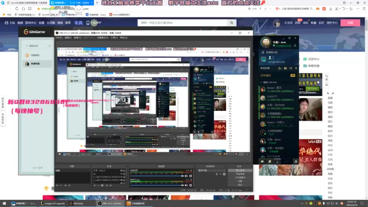Viewport: 368px width, 207px height.
Task: Open the OBS View menu
Action: pos(77,38)
